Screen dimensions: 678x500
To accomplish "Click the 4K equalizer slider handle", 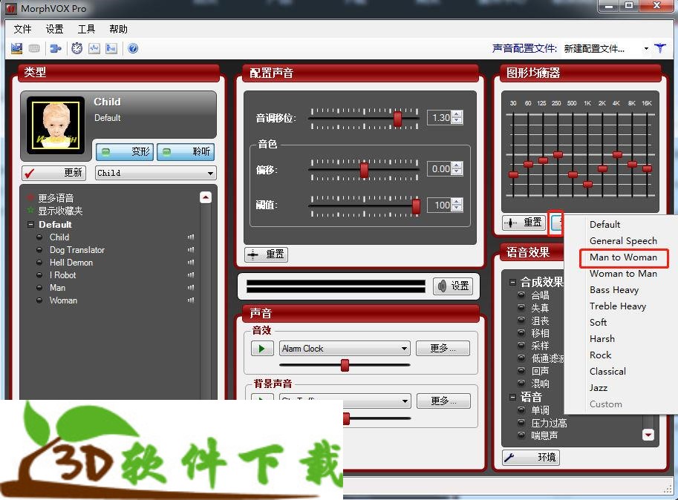I will point(617,154).
